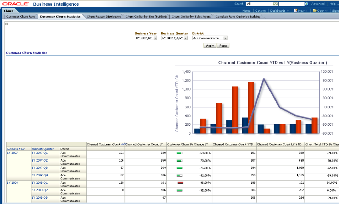Click the Reset button
The height and width of the screenshot is (204, 339).
click(223, 46)
